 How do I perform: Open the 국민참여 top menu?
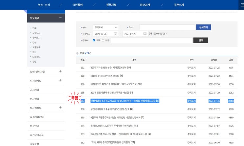pos(78,5)
